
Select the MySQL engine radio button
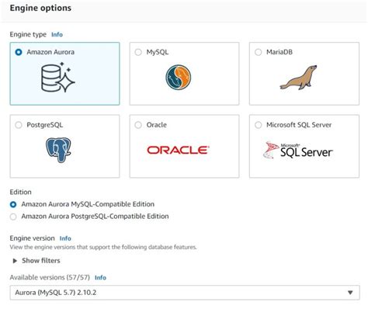click(x=138, y=52)
